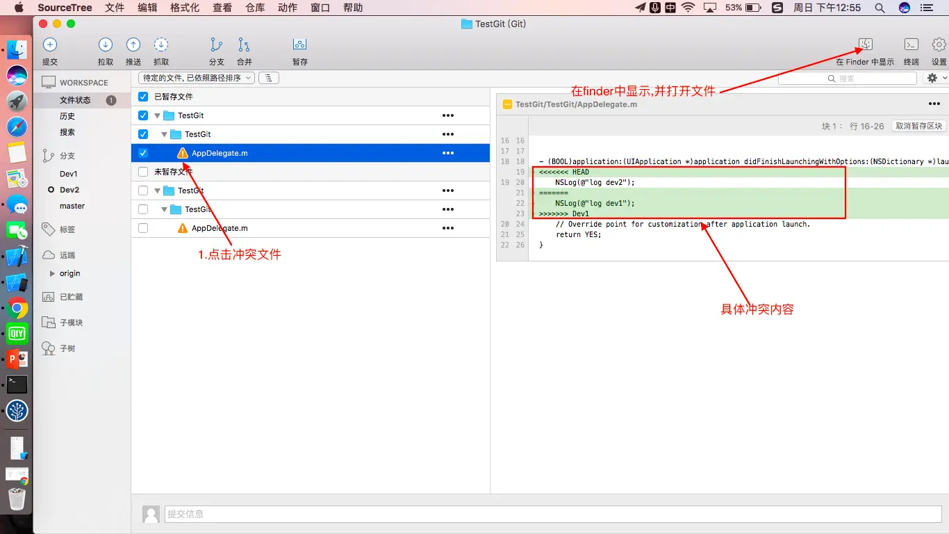The width and height of the screenshot is (949, 534).
Task: Open the 仓库 (Repository) menu
Action: tap(255, 8)
